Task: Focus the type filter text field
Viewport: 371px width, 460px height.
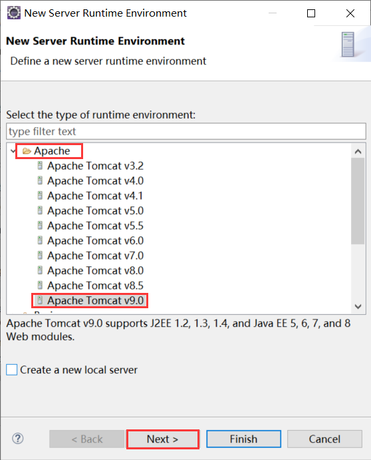Action: [186, 131]
